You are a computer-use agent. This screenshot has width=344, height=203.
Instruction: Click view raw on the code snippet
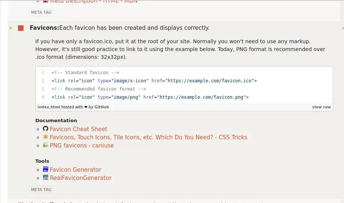[x=321, y=107]
